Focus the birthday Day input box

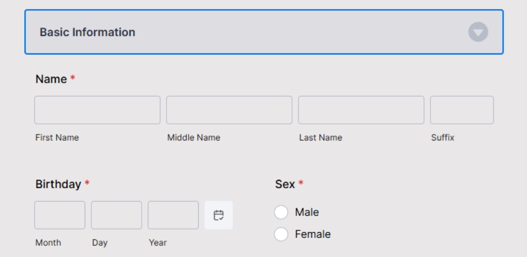[x=116, y=215]
